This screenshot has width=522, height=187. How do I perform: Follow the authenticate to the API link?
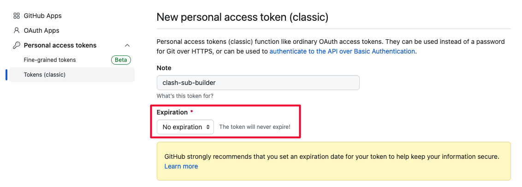342,51
